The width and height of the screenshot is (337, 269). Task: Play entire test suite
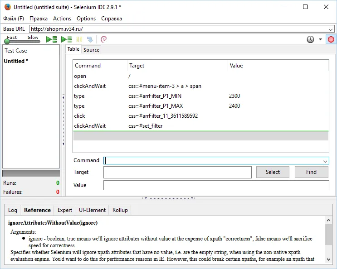(51, 39)
